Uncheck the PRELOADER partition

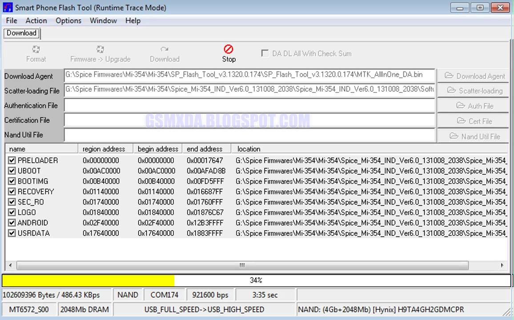tap(12, 160)
